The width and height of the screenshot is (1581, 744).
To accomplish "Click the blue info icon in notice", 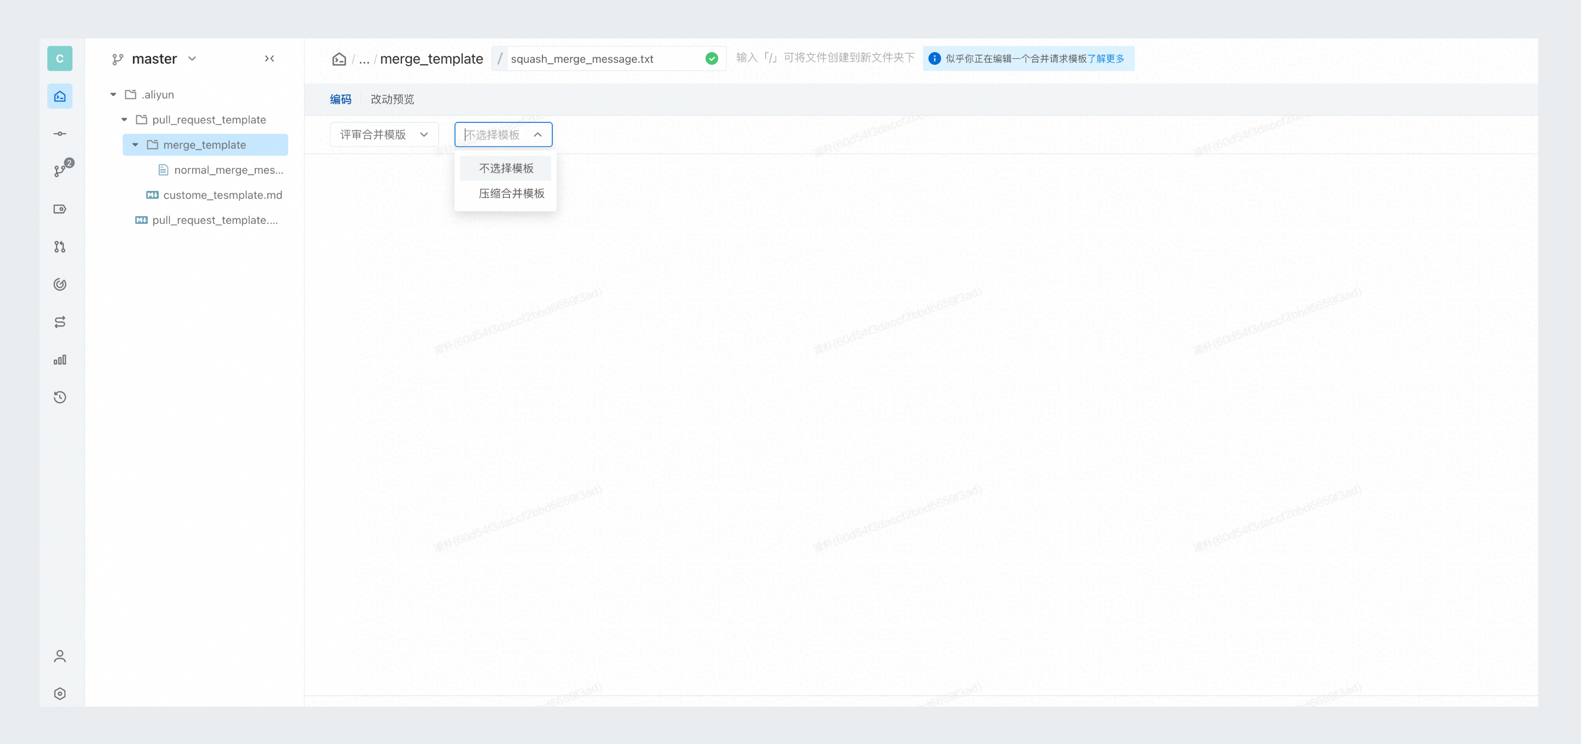I will point(934,59).
